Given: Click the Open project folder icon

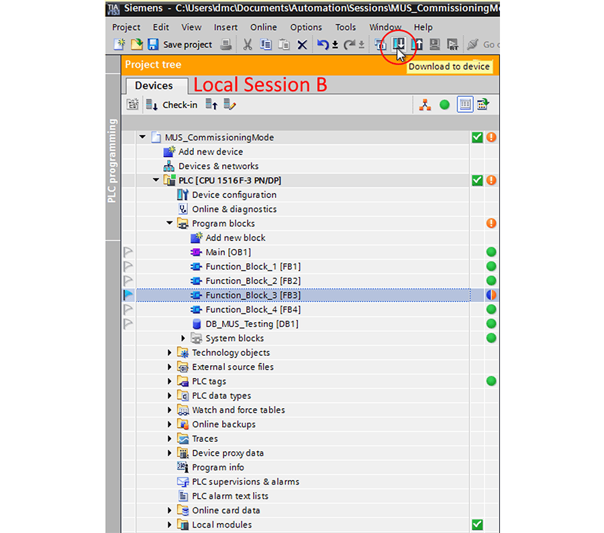Looking at the screenshot, I should 136,44.
